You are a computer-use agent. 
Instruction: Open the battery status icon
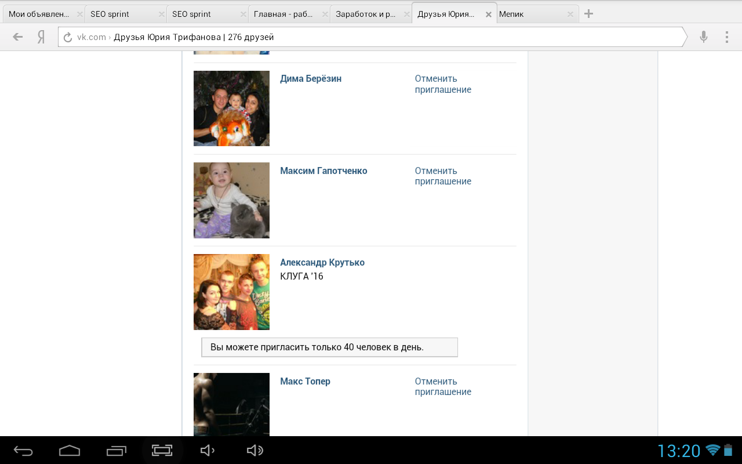point(728,450)
